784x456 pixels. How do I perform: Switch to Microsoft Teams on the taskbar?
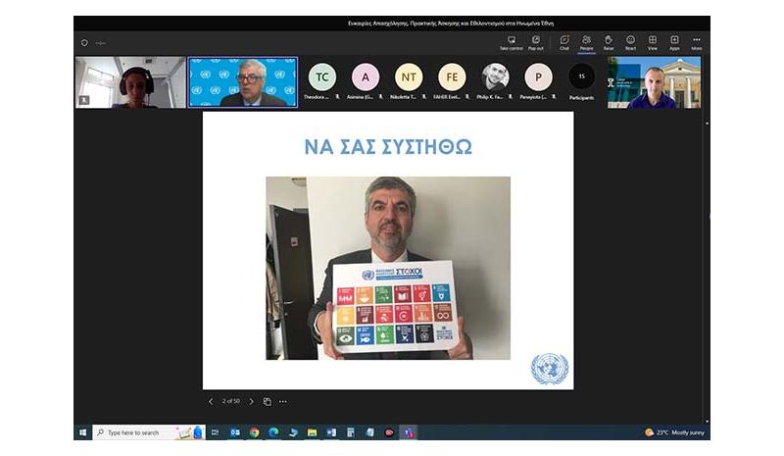(409, 432)
